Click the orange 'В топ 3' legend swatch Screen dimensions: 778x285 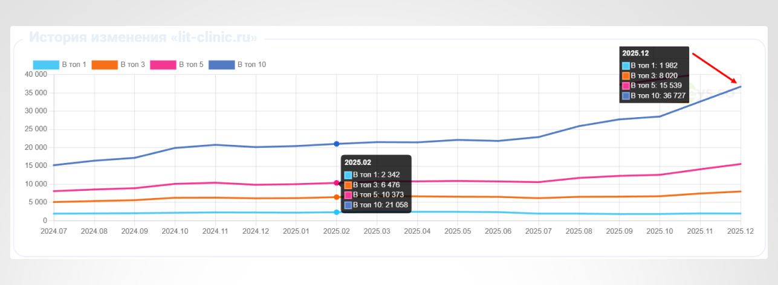coord(105,65)
